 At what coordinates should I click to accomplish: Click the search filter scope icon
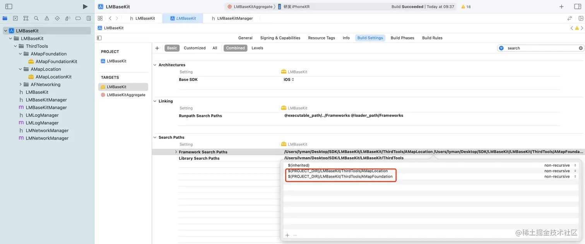501,48
